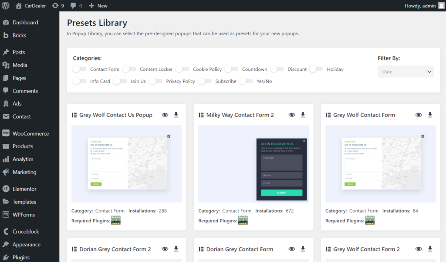
Task: Click the Comments sidebar icon
Action: pyautogui.click(x=6, y=90)
